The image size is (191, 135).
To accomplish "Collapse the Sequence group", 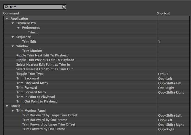I will click(13, 37).
